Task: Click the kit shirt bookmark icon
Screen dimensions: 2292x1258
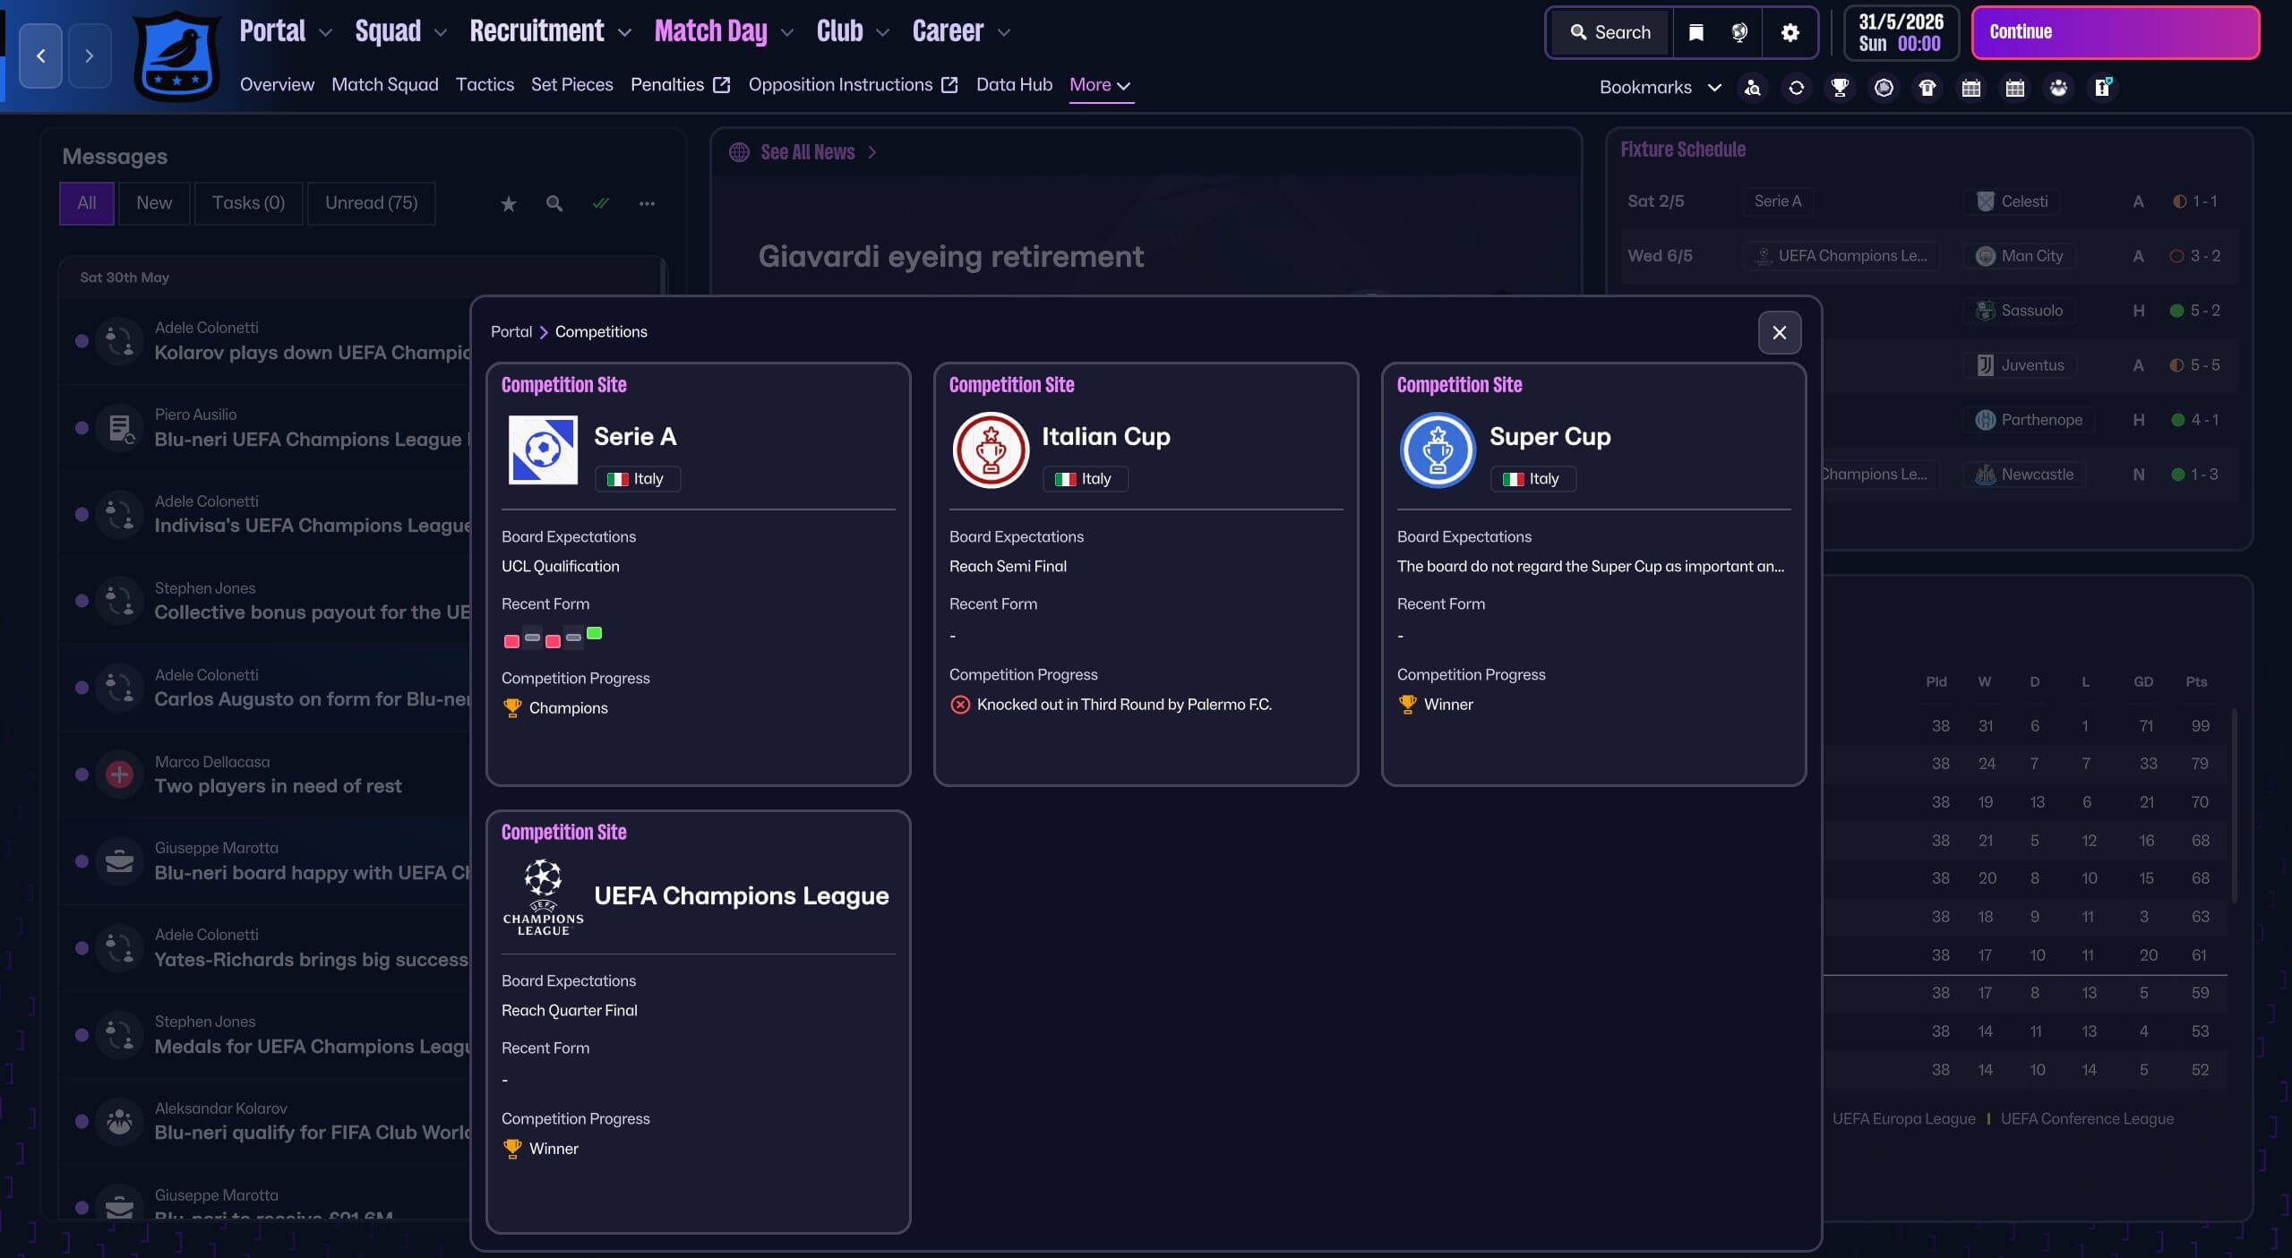Action: [x=1927, y=88]
